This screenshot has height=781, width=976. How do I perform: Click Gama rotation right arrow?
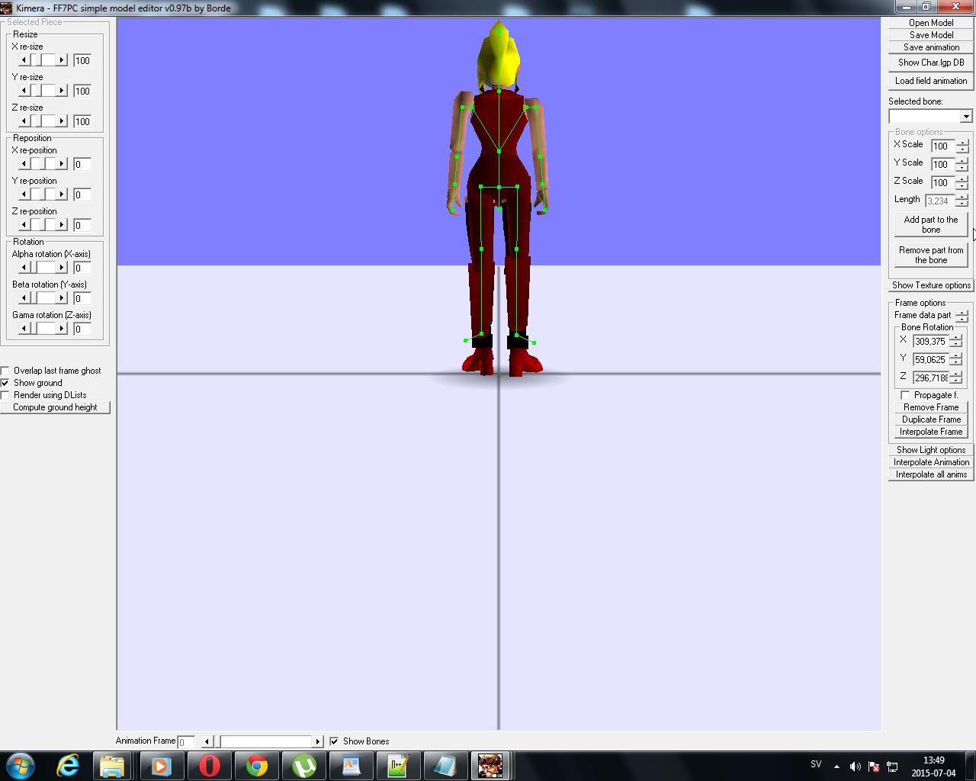click(62, 328)
